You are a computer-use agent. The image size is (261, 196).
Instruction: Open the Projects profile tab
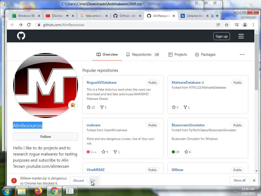click(178, 55)
